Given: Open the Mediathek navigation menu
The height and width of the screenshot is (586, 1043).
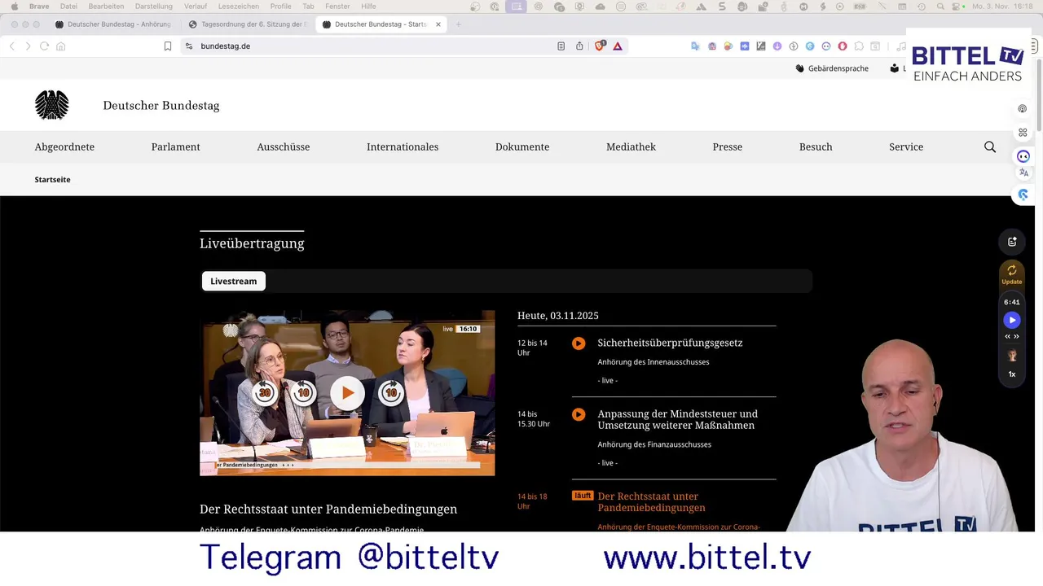Looking at the screenshot, I should point(631,146).
